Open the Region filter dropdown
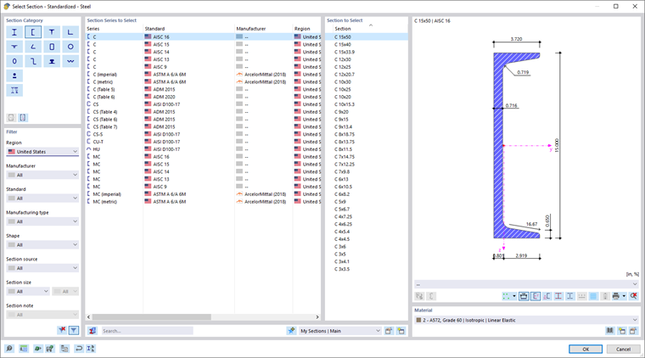Image resolution: width=645 pixels, height=358 pixels. click(42, 152)
